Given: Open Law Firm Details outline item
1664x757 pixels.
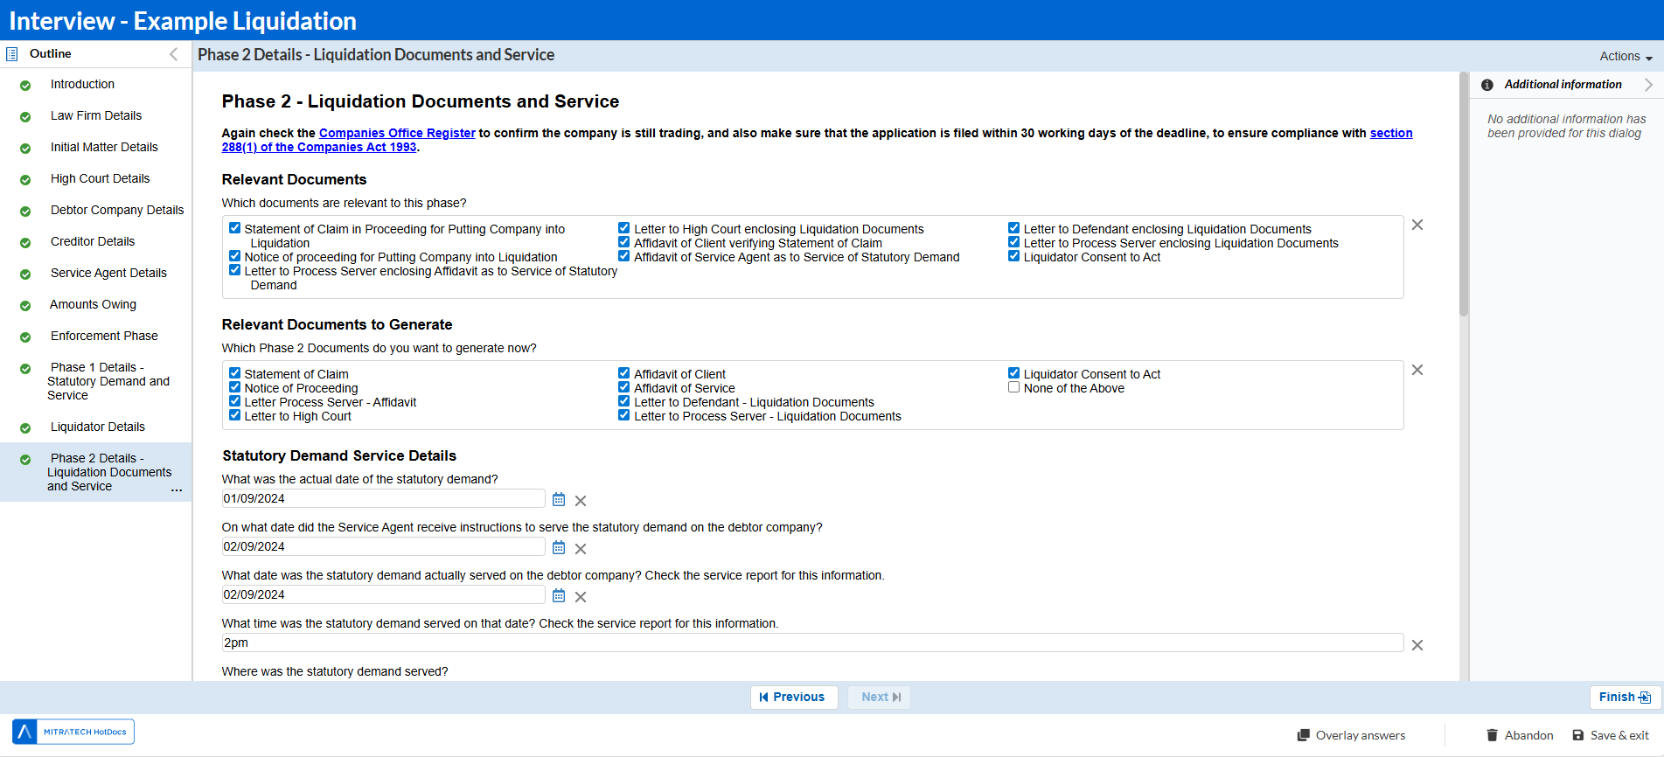Looking at the screenshot, I should (96, 115).
